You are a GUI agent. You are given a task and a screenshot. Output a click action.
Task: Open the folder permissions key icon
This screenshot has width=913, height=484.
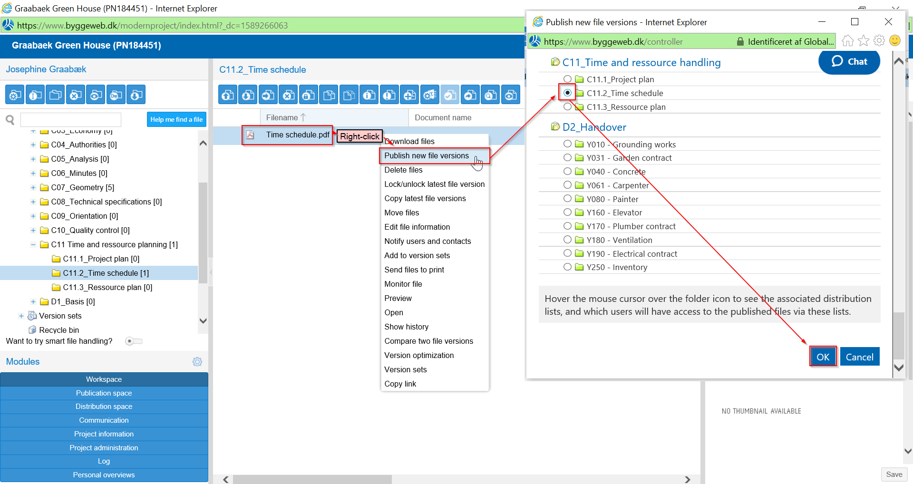click(116, 94)
